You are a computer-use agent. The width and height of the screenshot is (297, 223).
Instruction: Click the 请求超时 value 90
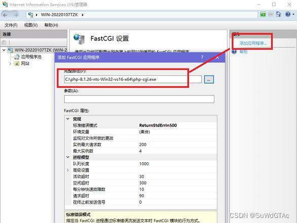click(142, 196)
